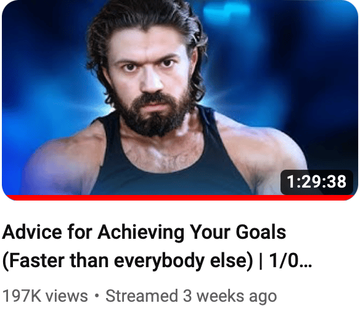This screenshot has width=360, height=311.
Task: Click the word 'Goals' in the title
Action: click(261, 231)
